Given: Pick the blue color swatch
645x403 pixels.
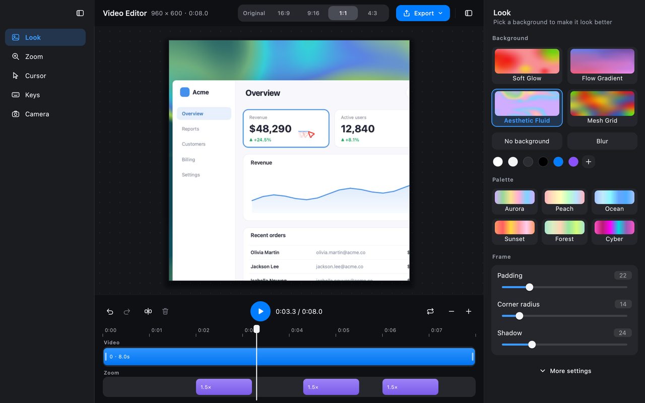Looking at the screenshot, I should click(558, 162).
